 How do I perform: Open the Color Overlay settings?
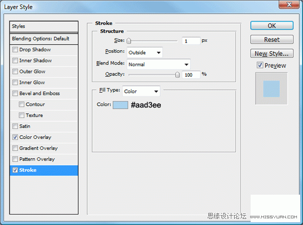pos(35,137)
